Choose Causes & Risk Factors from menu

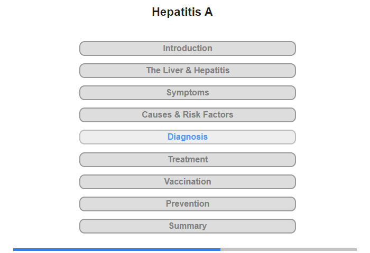pos(187,115)
